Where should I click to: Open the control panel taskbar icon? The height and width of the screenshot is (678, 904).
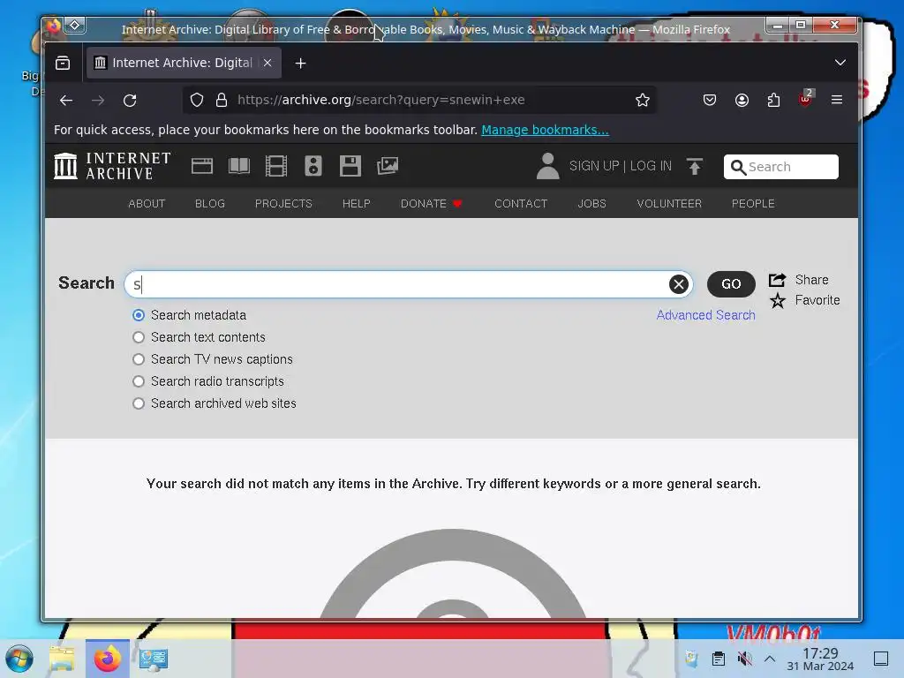click(154, 659)
